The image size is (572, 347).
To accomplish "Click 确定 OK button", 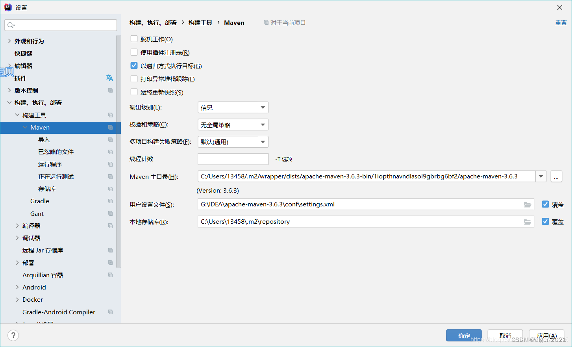I will pyautogui.click(x=464, y=336).
